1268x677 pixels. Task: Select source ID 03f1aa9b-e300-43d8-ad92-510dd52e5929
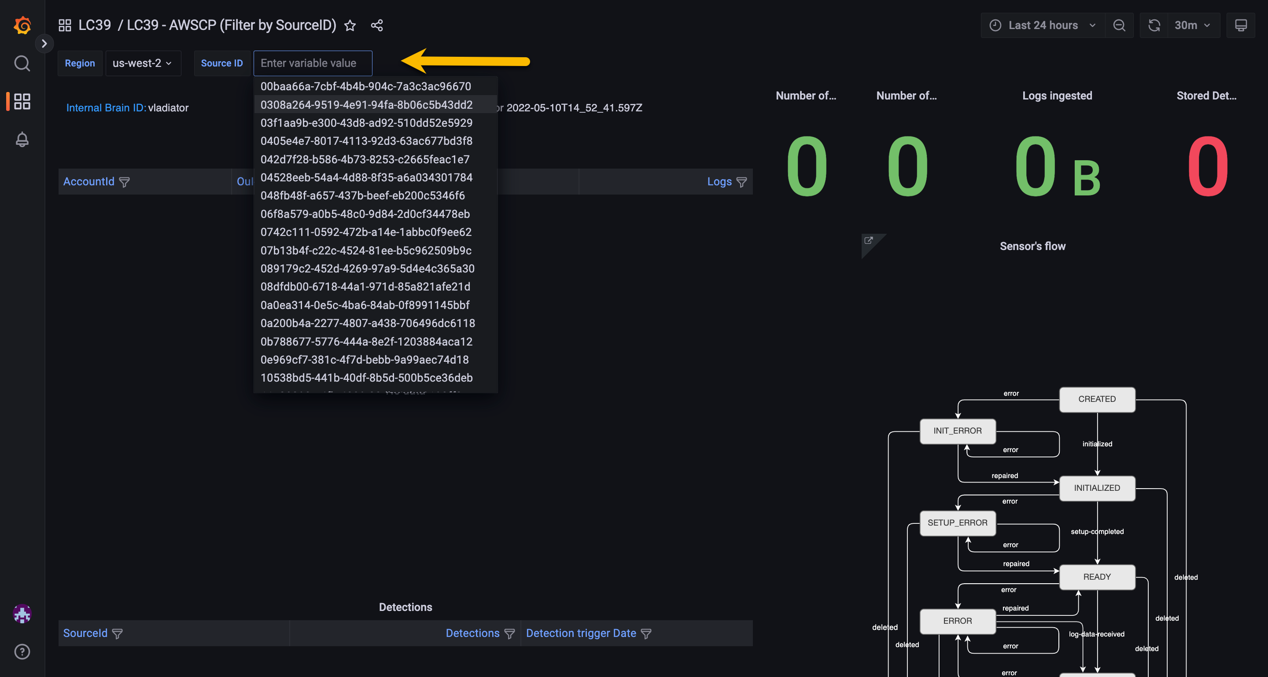point(366,122)
